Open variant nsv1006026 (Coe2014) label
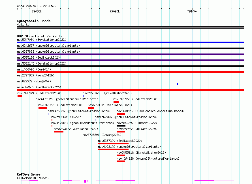 [34, 69]
